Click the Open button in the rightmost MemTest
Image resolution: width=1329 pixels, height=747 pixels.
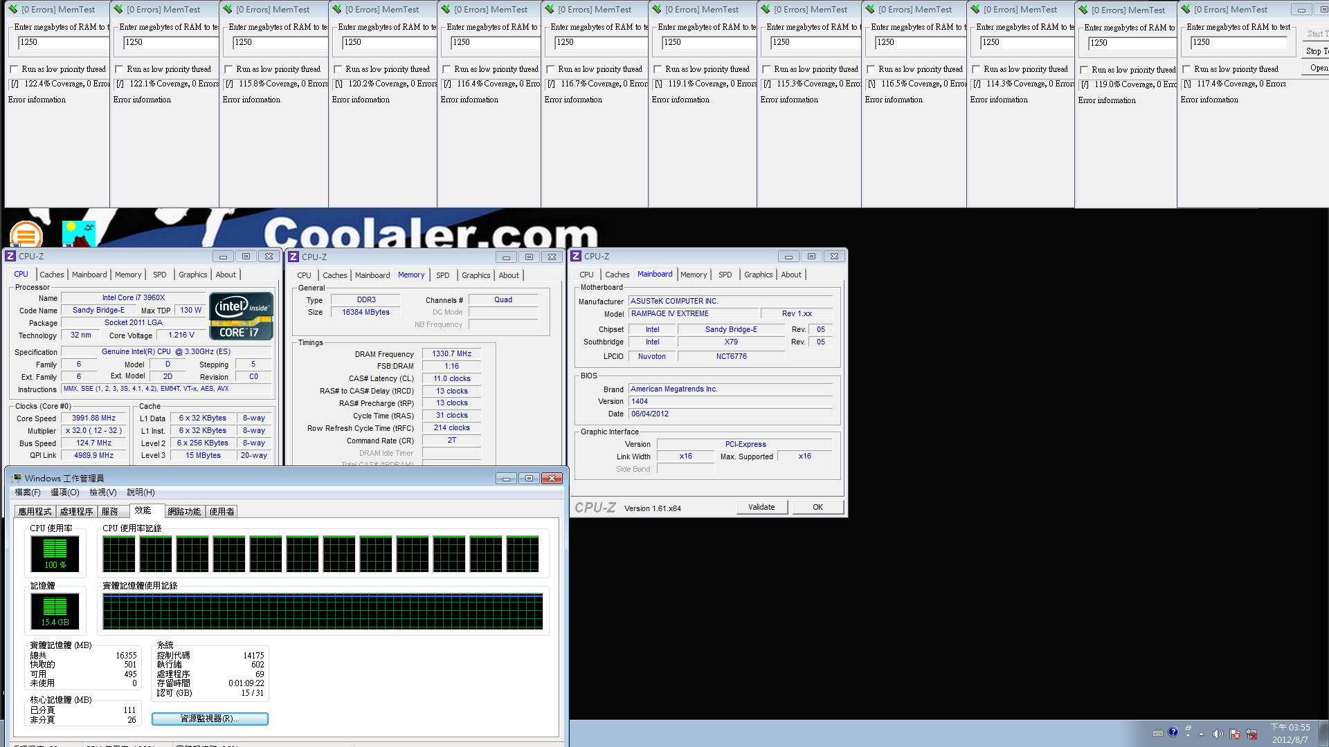(x=1315, y=68)
